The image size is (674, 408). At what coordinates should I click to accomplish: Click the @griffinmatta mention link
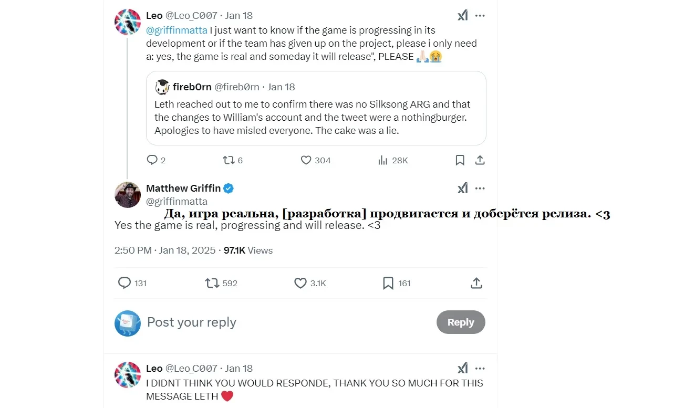coord(177,30)
